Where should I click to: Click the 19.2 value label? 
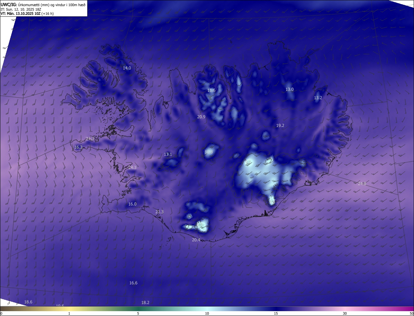tap(280, 126)
